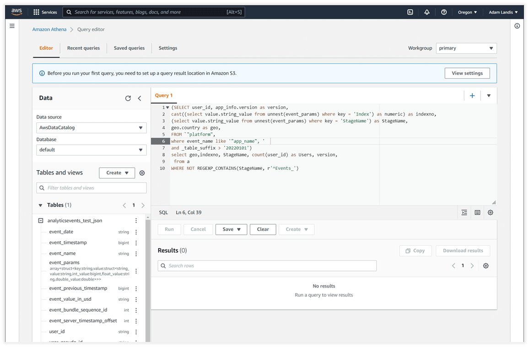Refresh the Data panel

(x=128, y=98)
